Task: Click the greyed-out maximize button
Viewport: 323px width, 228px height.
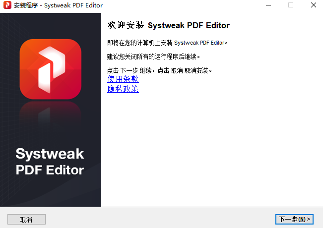Action: [x=291, y=5]
